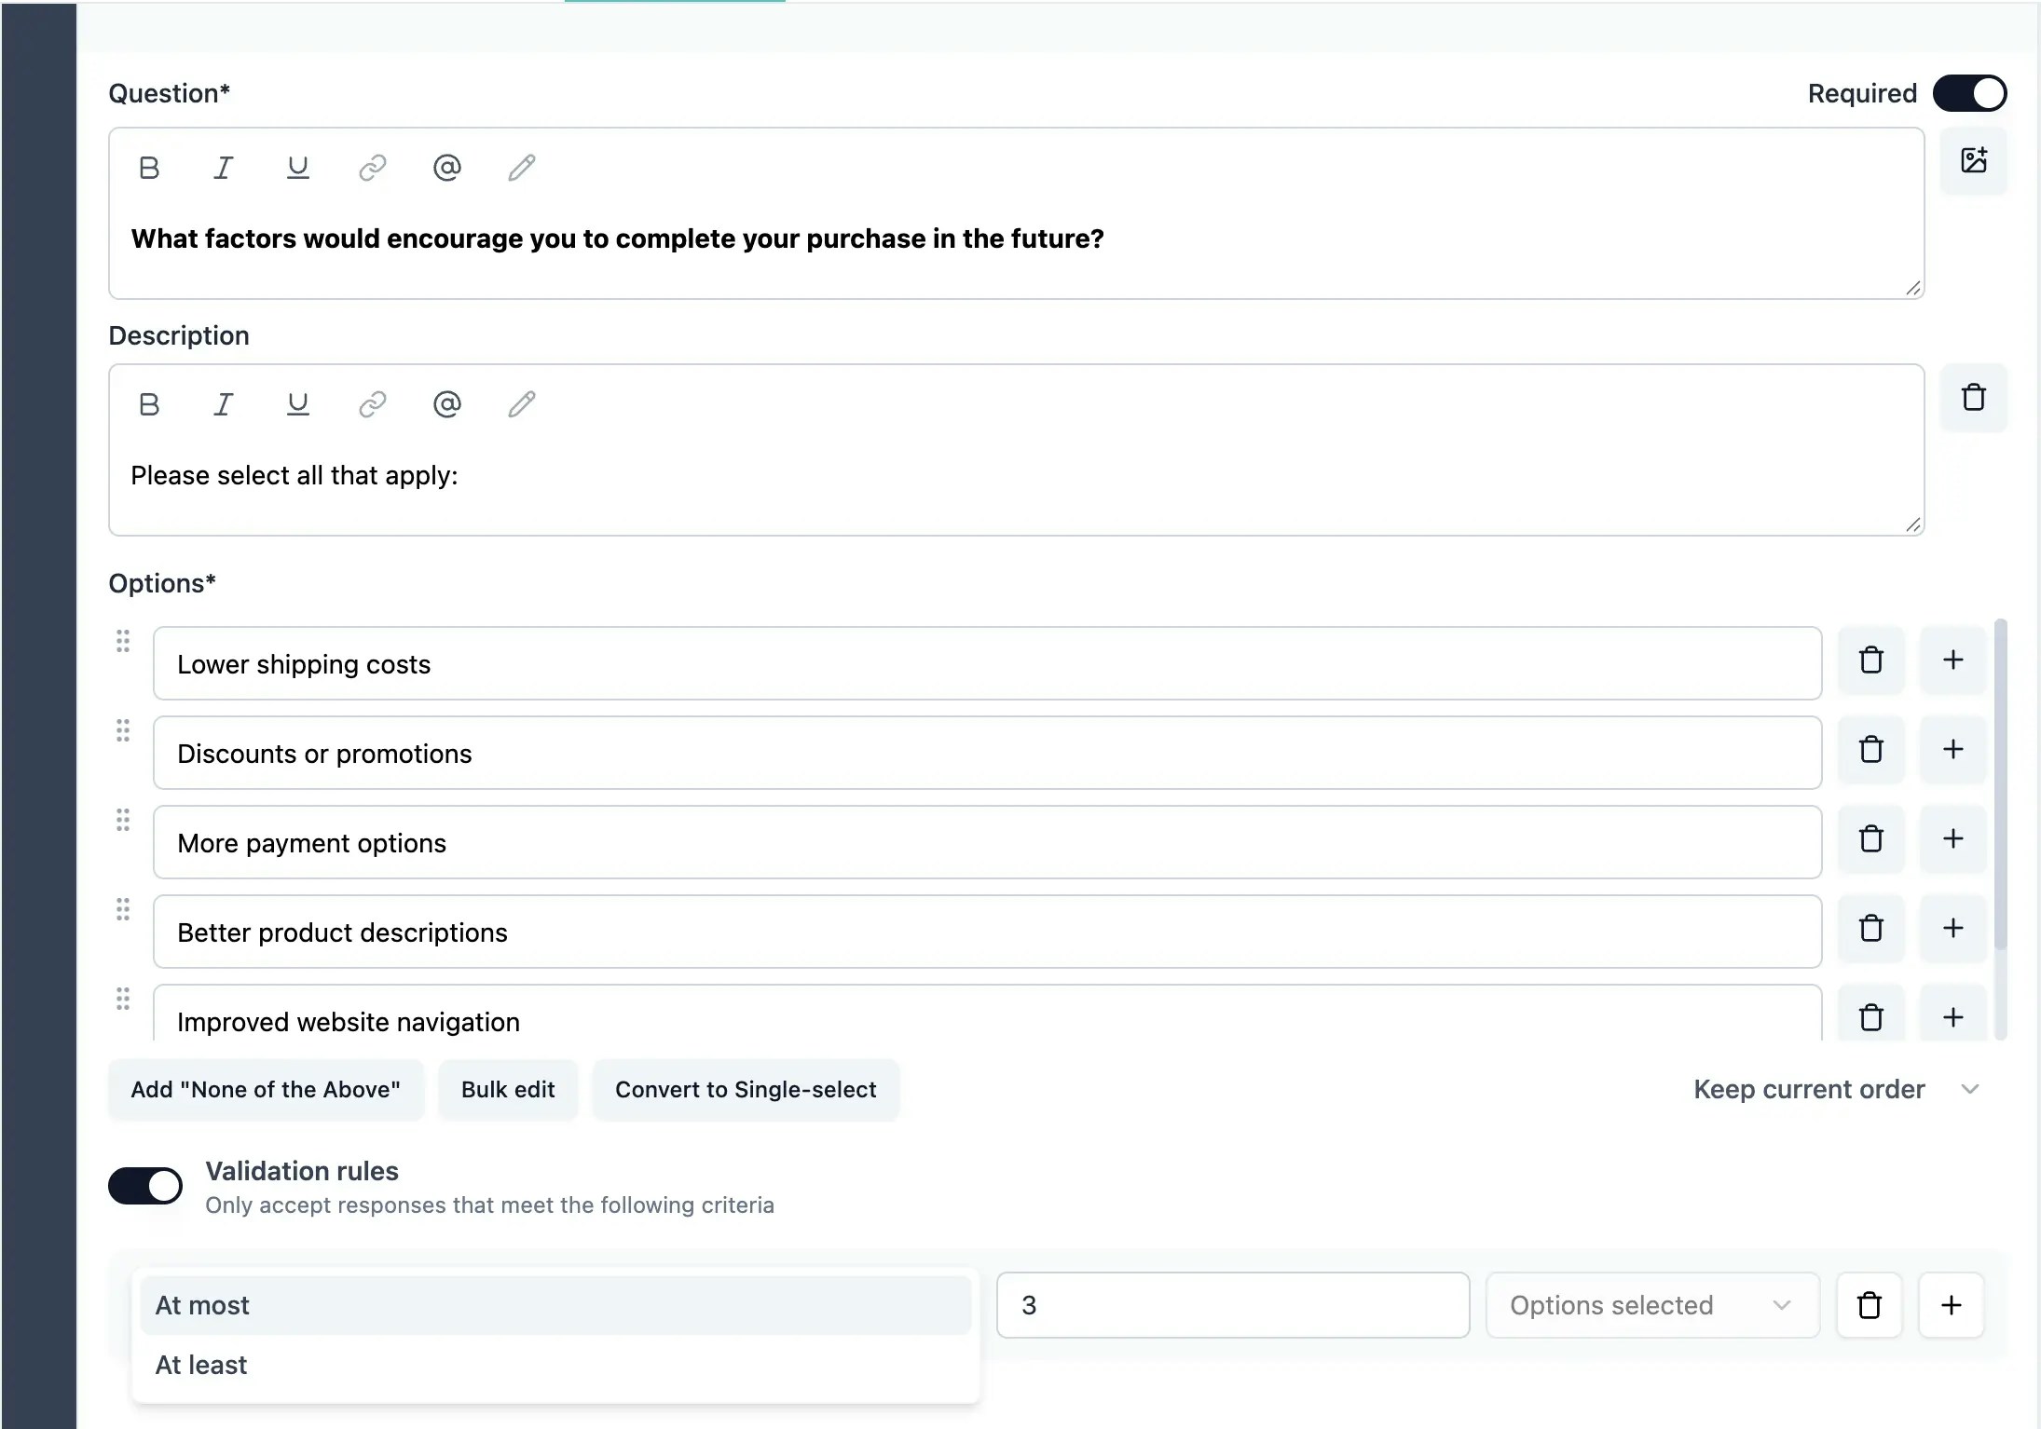Insert a link in the Question text
The width and height of the screenshot is (2041, 1429).
[372, 168]
